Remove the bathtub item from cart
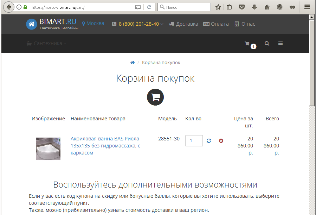Image resolution: width=316 pixels, height=215 pixels. coord(221,141)
